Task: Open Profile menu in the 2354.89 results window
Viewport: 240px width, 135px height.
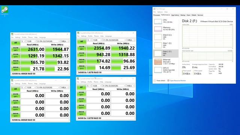Action: (x=90, y=36)
